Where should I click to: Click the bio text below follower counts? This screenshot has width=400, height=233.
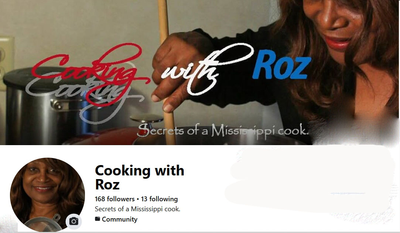(137, 209)
